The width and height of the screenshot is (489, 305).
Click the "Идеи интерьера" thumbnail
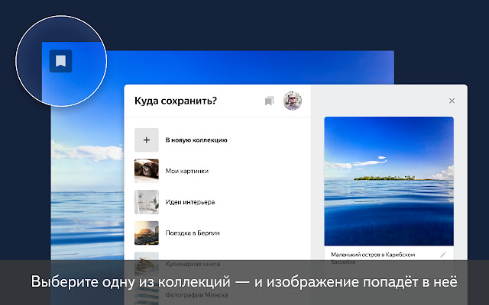(147, 202)
